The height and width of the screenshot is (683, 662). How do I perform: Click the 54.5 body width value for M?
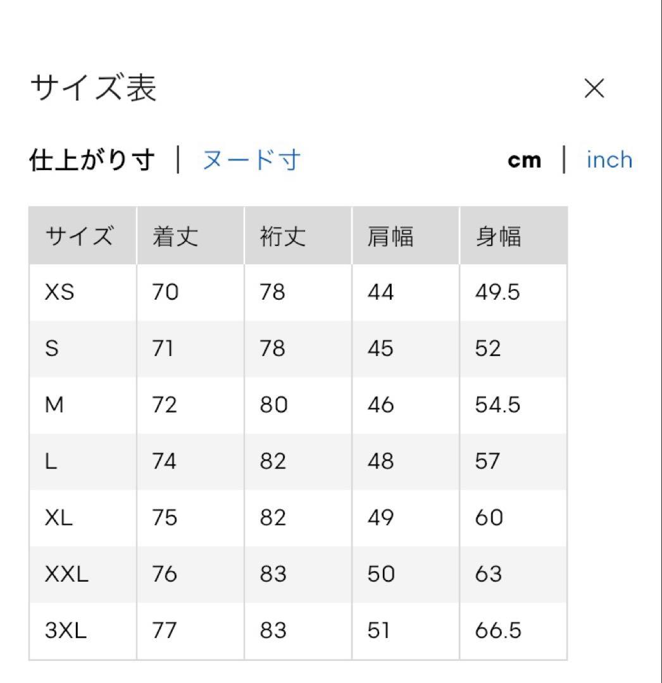pyautogui.click(x=497, y=405)
